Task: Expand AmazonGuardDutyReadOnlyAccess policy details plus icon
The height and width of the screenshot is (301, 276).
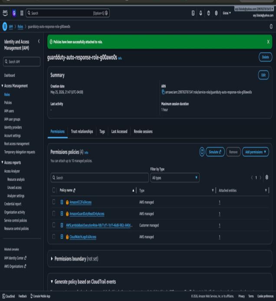Action: point(62,213)
